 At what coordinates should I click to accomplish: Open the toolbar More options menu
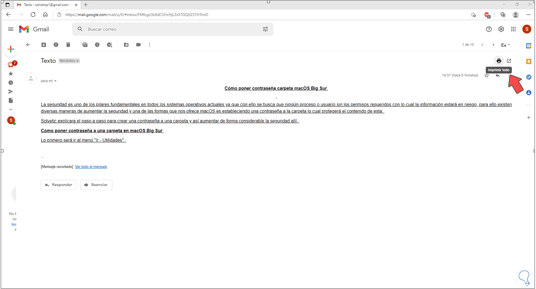[150, 45]
